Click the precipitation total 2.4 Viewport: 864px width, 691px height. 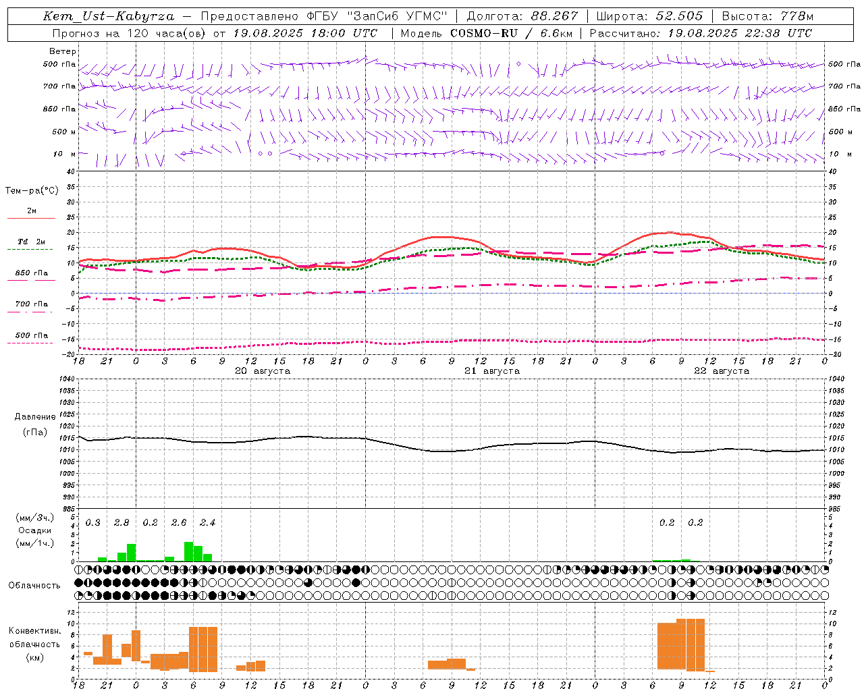point(207,523)
